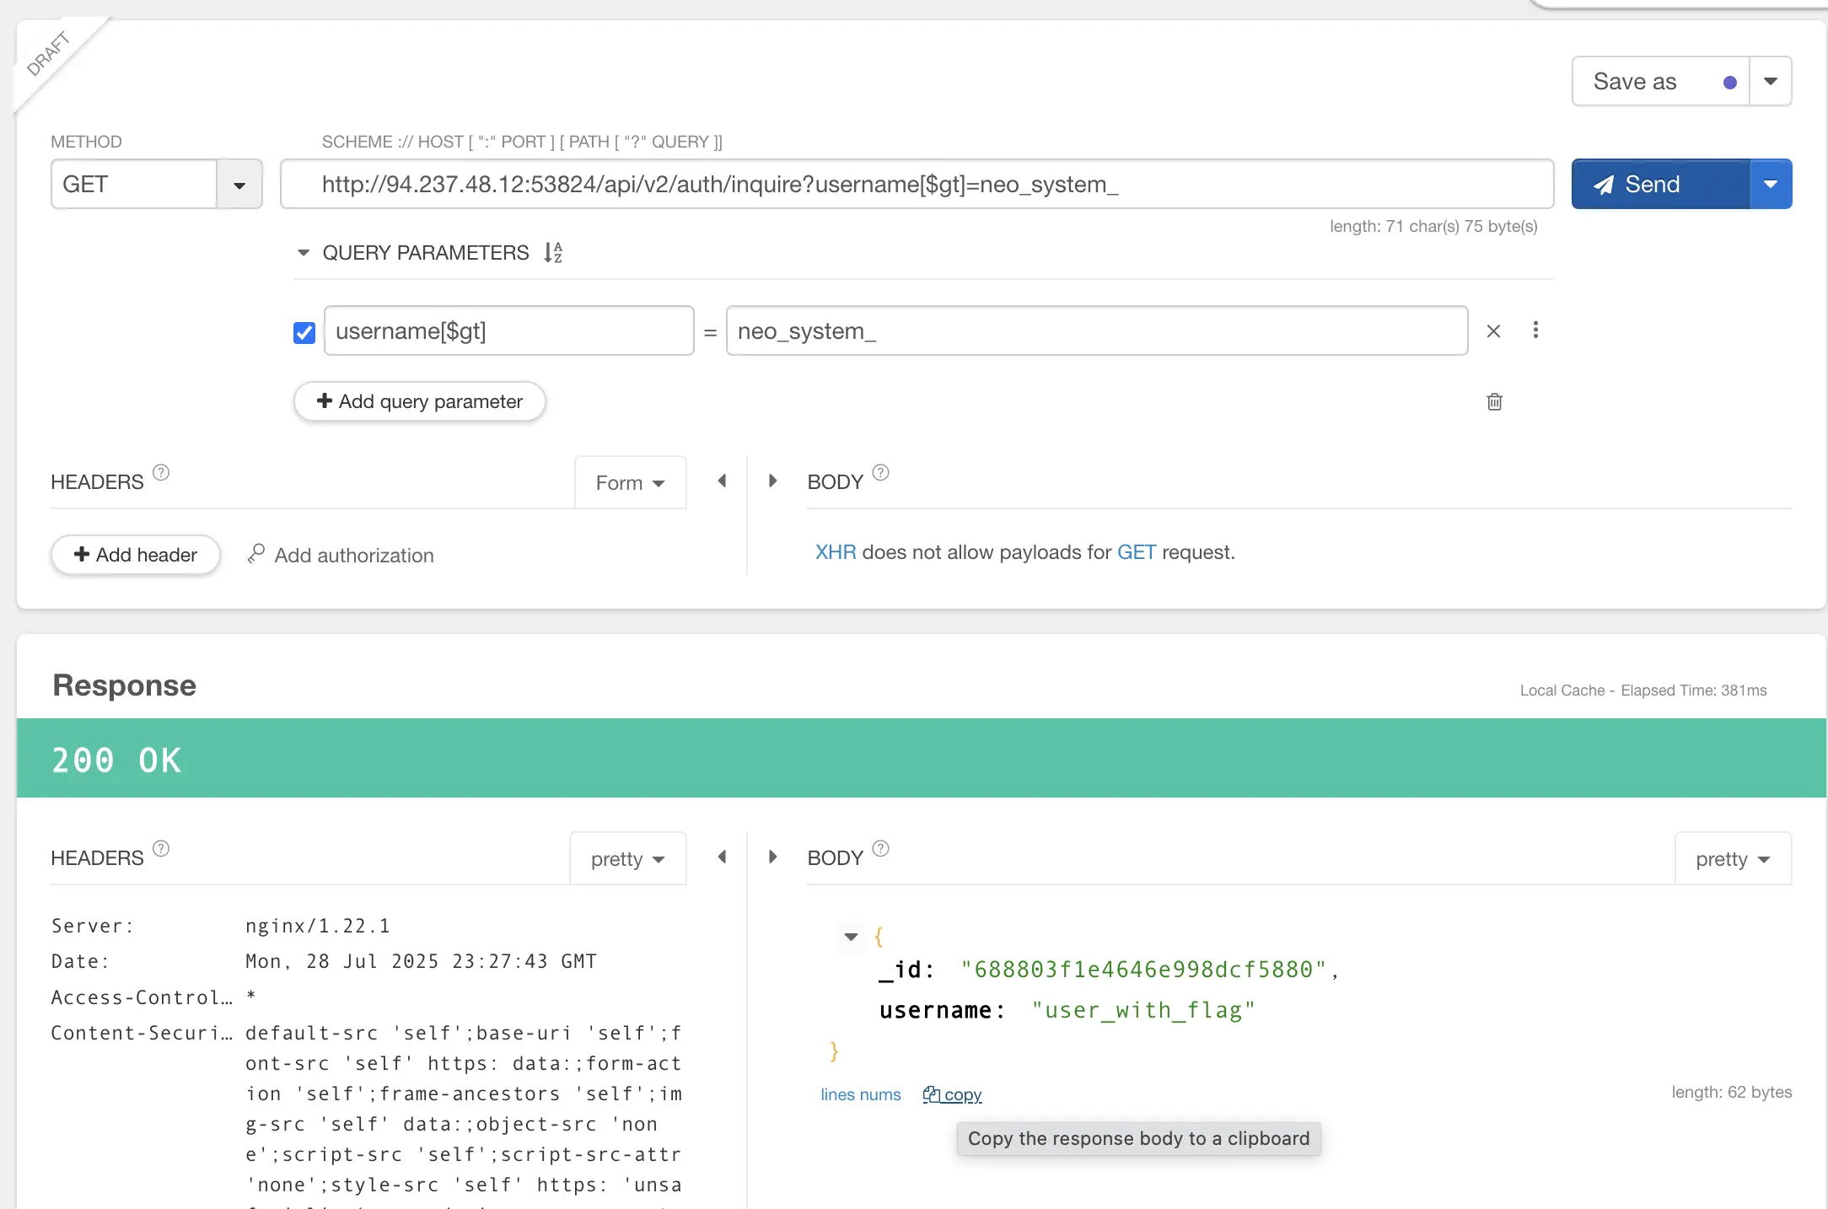Collapse request headers pane with left arrow

(722, 481)
